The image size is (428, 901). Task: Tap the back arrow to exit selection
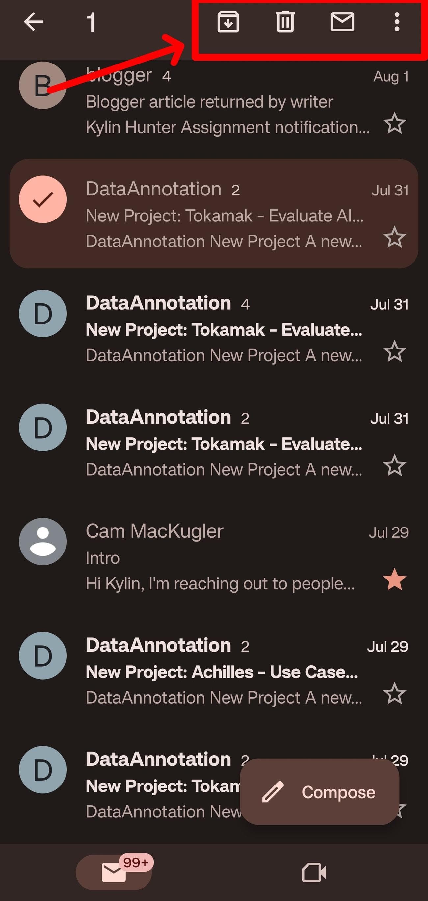[x=33, y=22]
